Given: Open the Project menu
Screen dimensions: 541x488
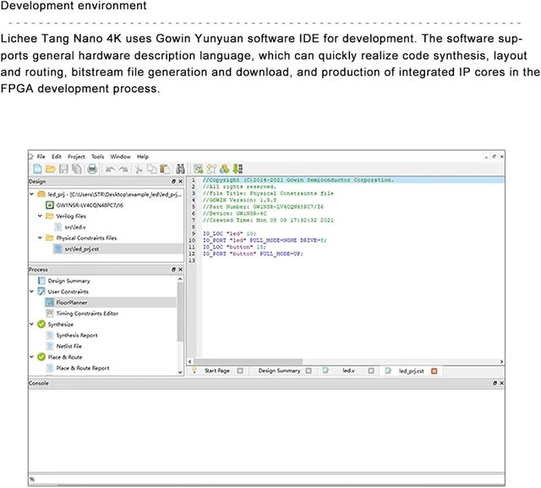Looking at the screenshot, I should tap(76, 156).
